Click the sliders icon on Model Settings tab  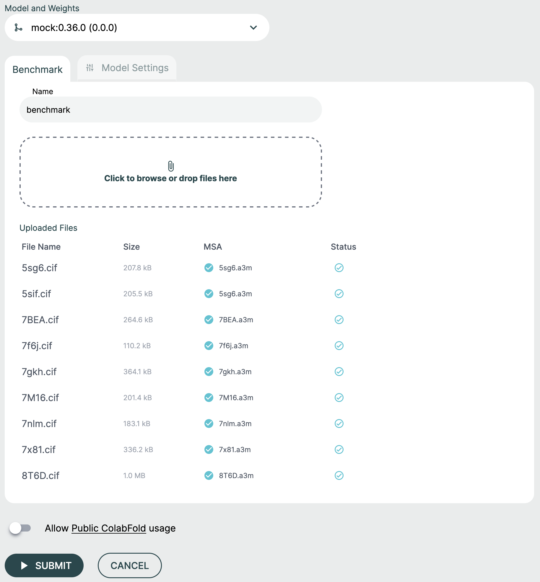pyautogui.click(x=90, y=68)
